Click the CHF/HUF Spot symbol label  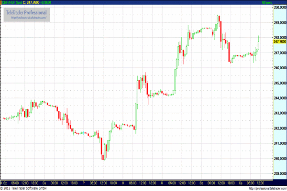point(11,2)
